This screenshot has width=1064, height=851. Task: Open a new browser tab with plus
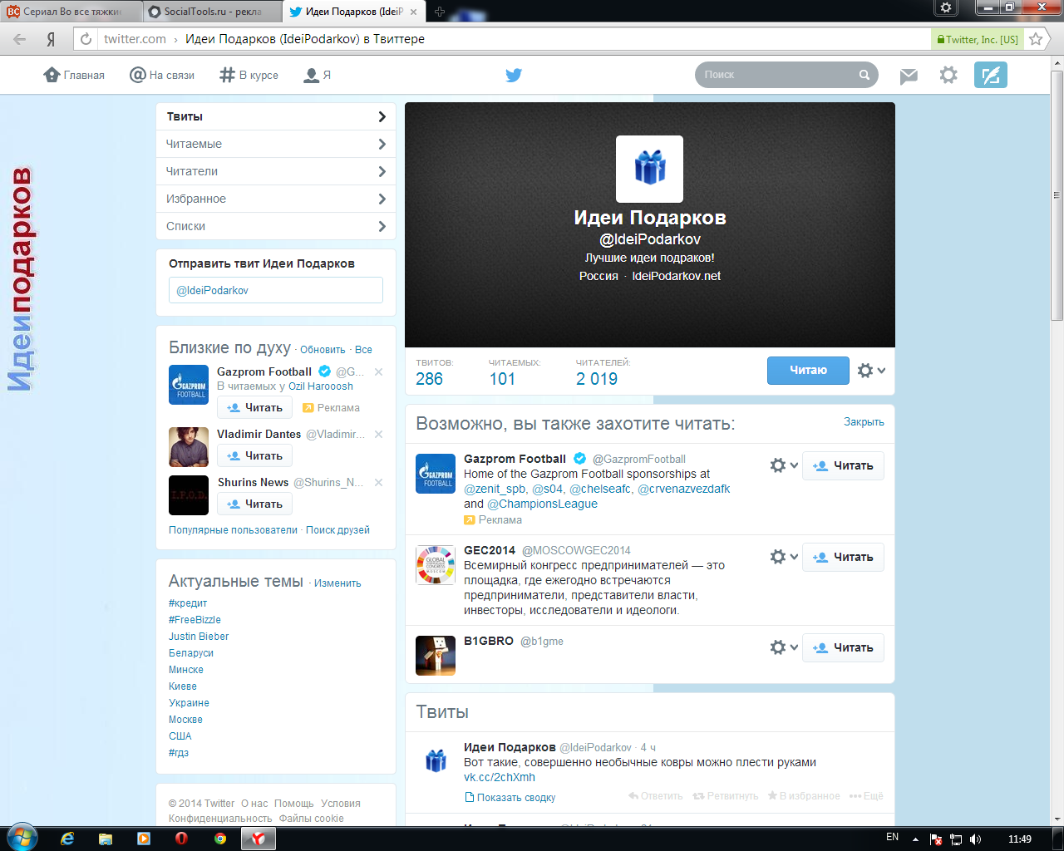440,12
